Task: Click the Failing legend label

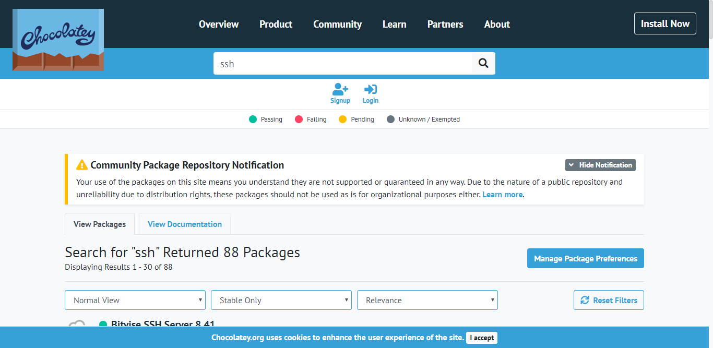Action: [316, 119]
